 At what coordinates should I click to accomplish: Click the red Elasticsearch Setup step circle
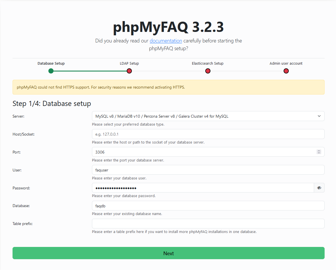(208, 71)
